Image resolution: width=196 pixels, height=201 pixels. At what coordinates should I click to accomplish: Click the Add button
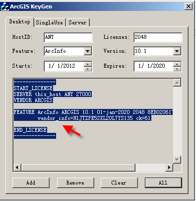tap(31, 183)
